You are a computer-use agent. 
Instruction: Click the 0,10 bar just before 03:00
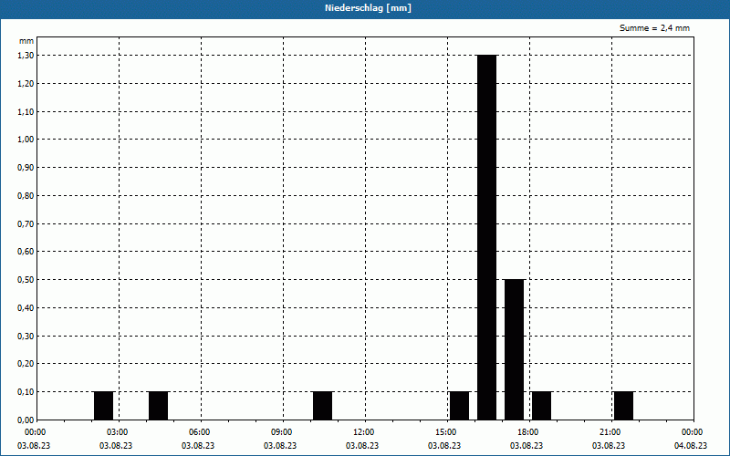pyautogui.click(x=103, y=406)
